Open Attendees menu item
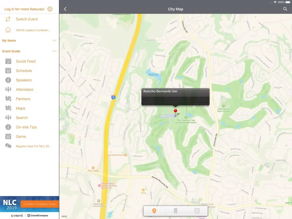Screen dimensions: 292x219 tap(25, 89)
